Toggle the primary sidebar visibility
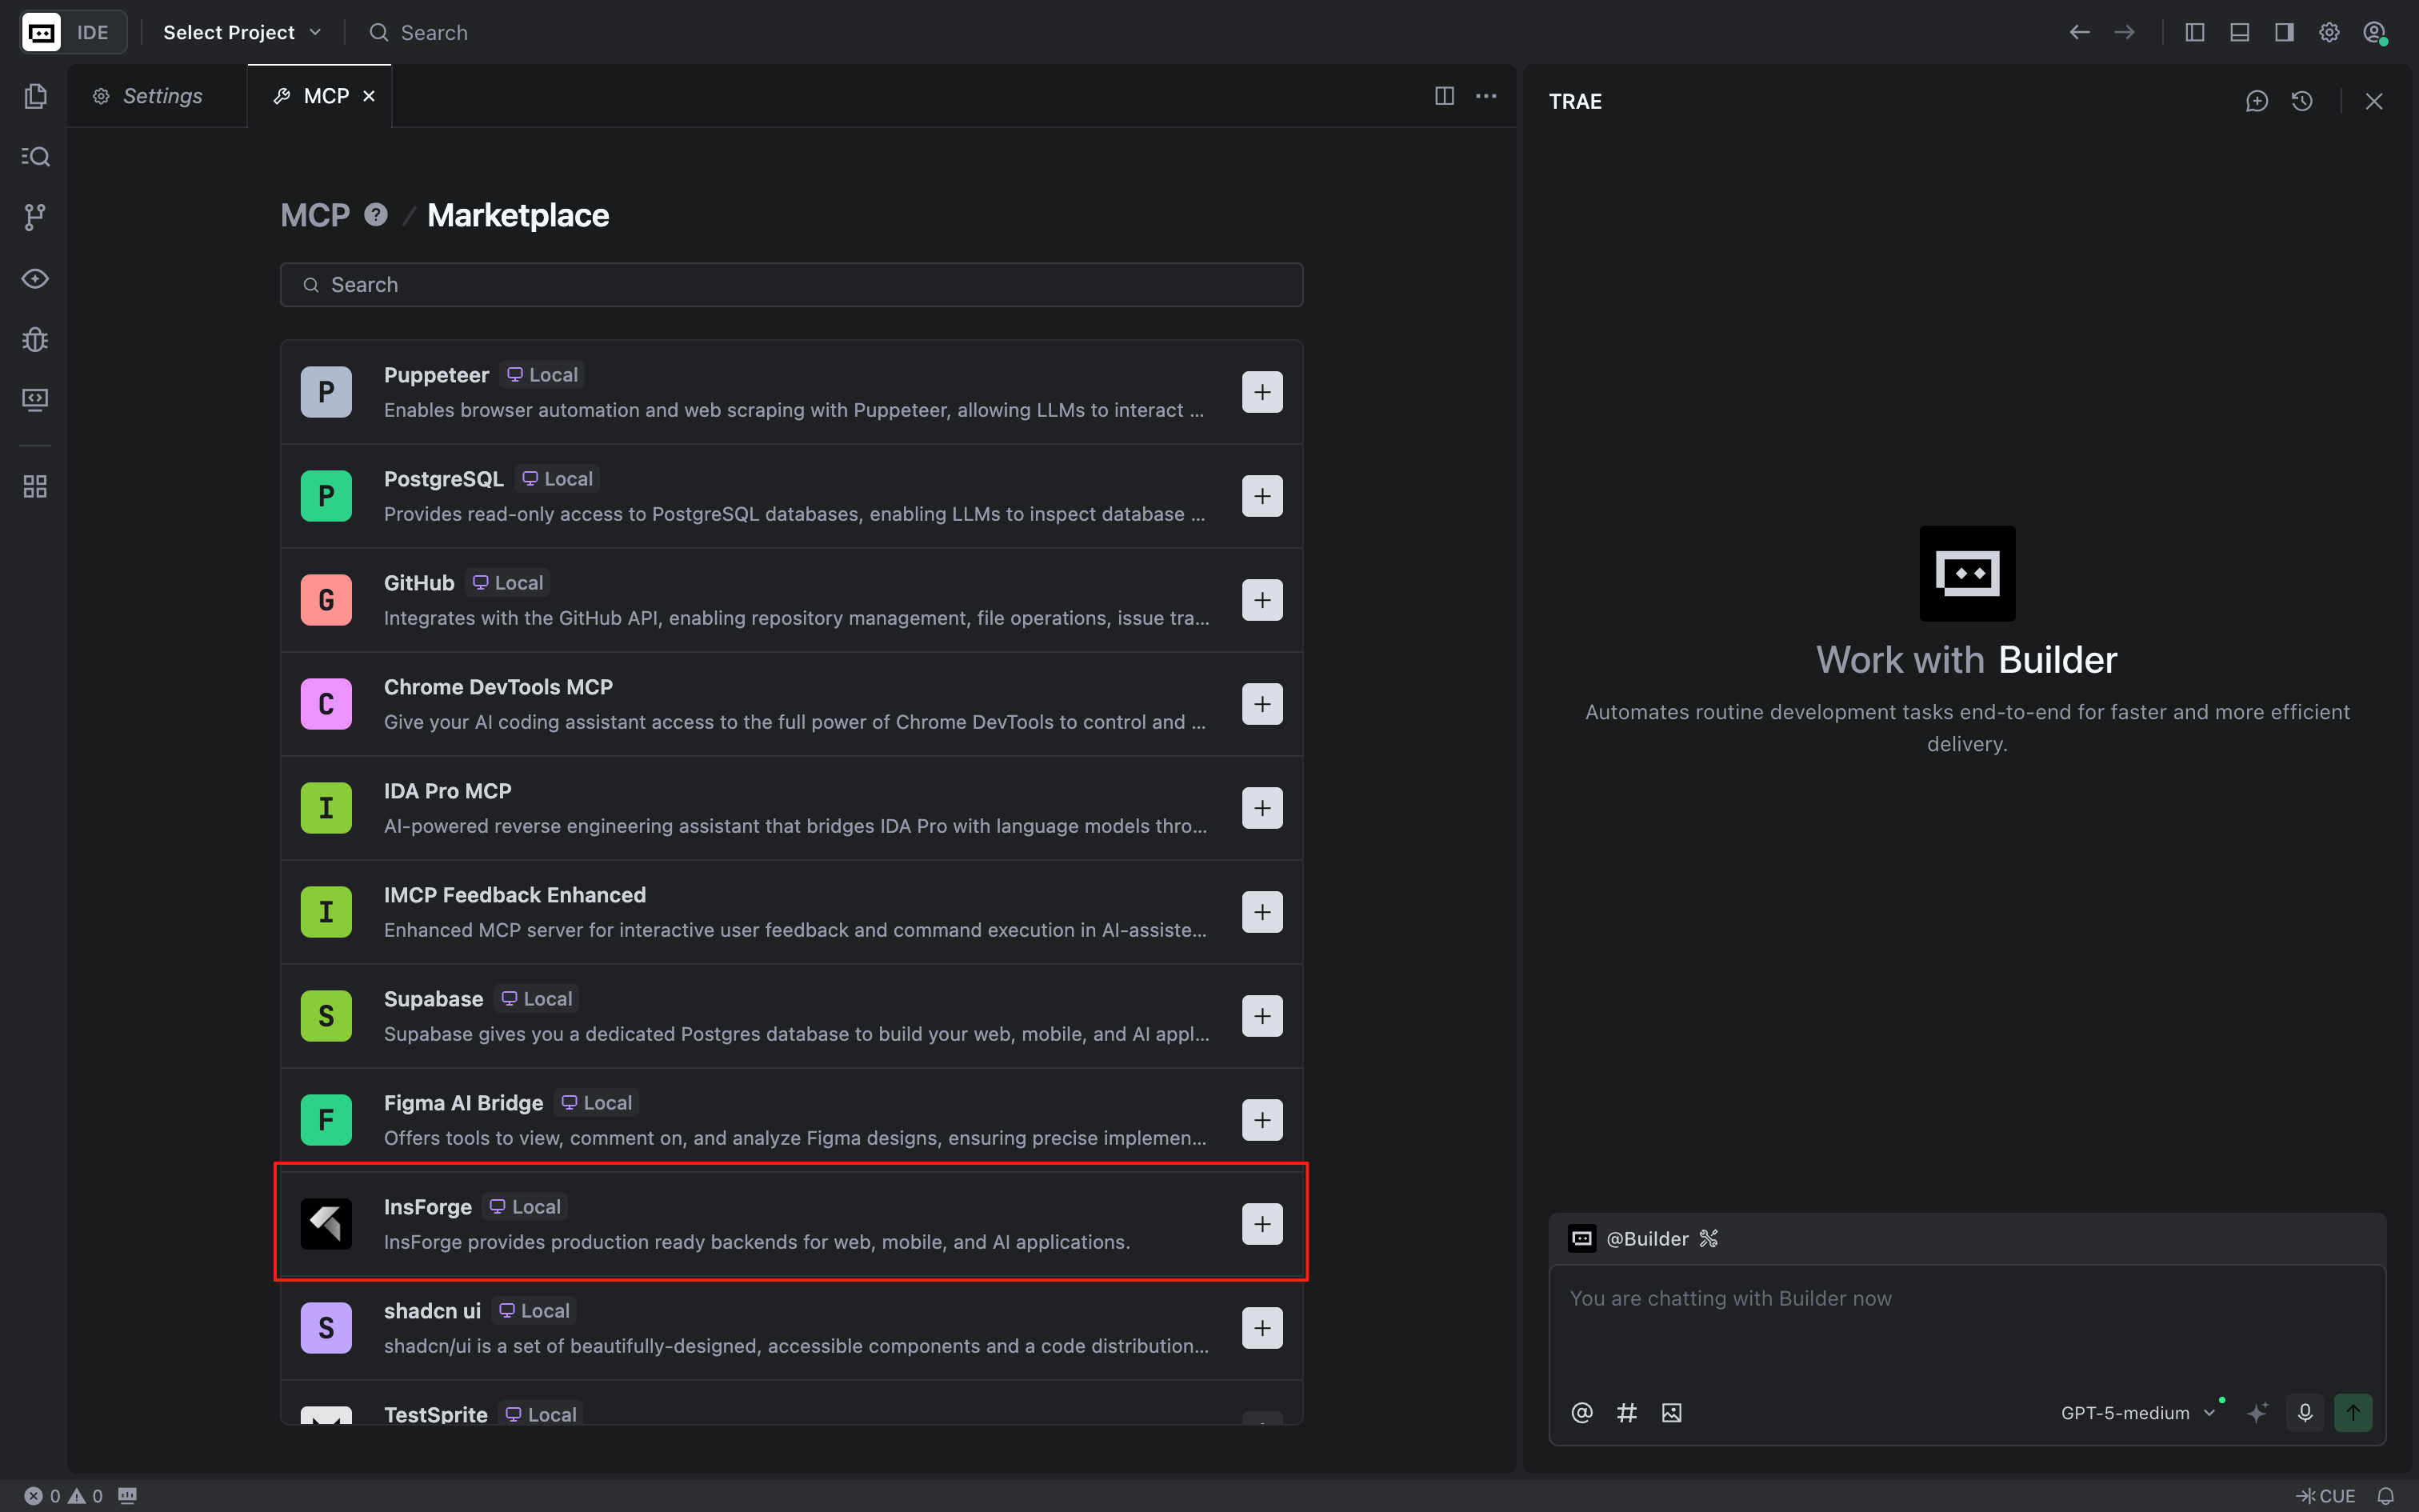2419x1512 pixels. (x=2195, y=32)
